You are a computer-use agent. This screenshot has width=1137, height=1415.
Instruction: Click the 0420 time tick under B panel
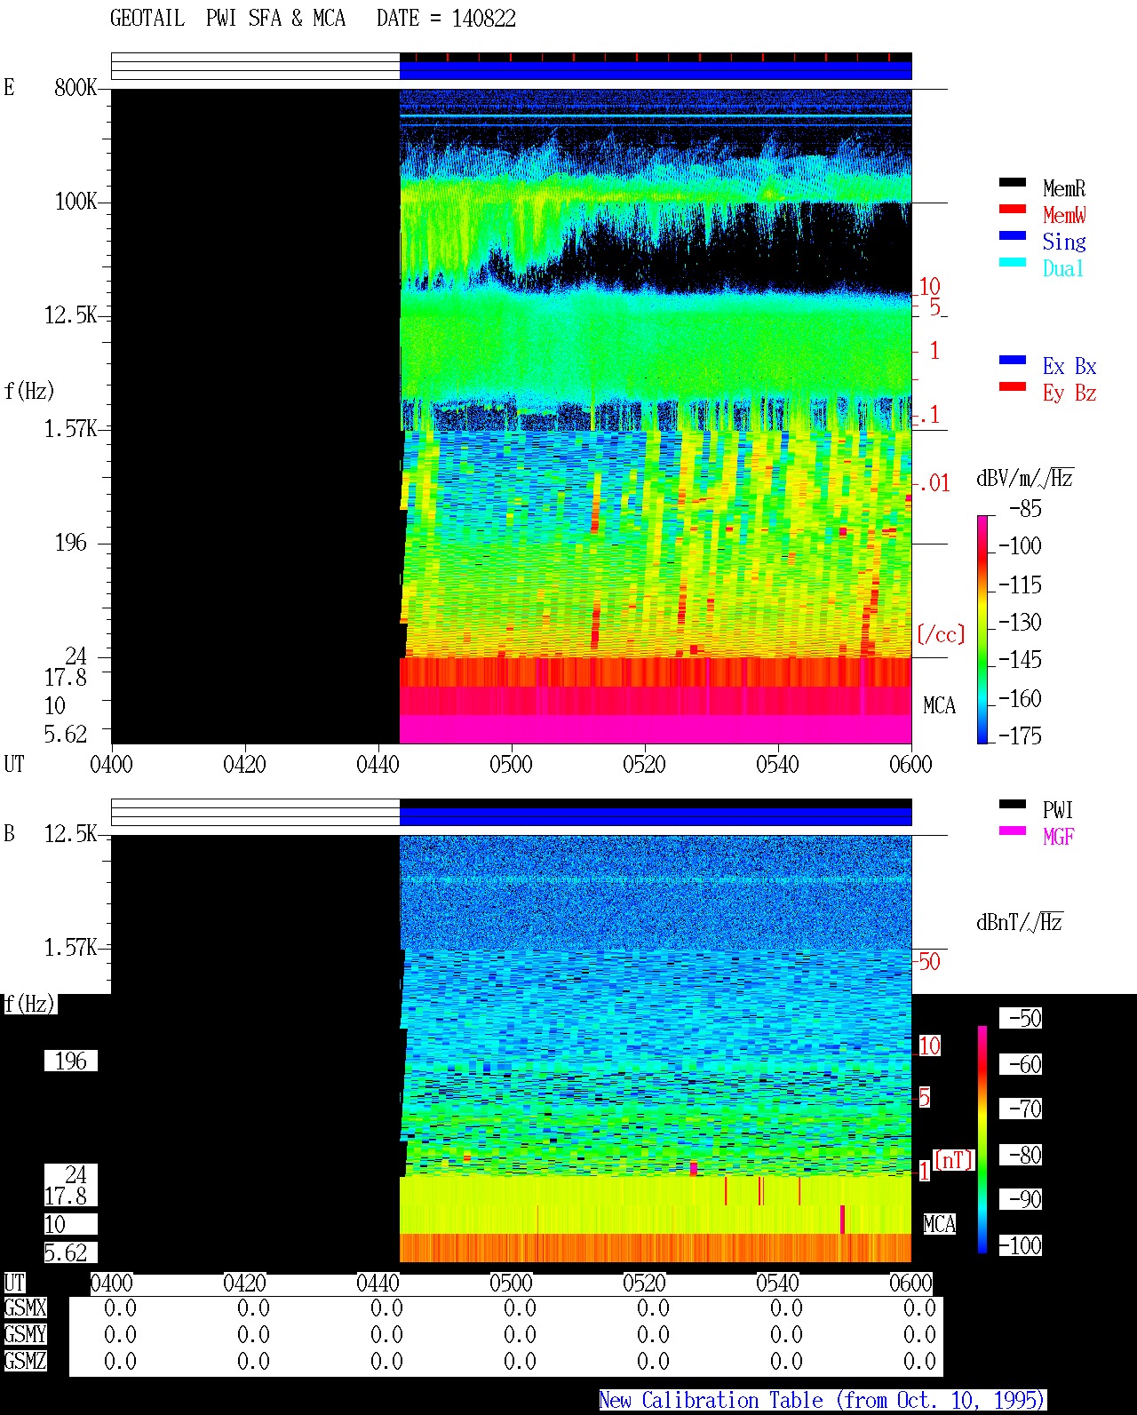pos(244,1283)
